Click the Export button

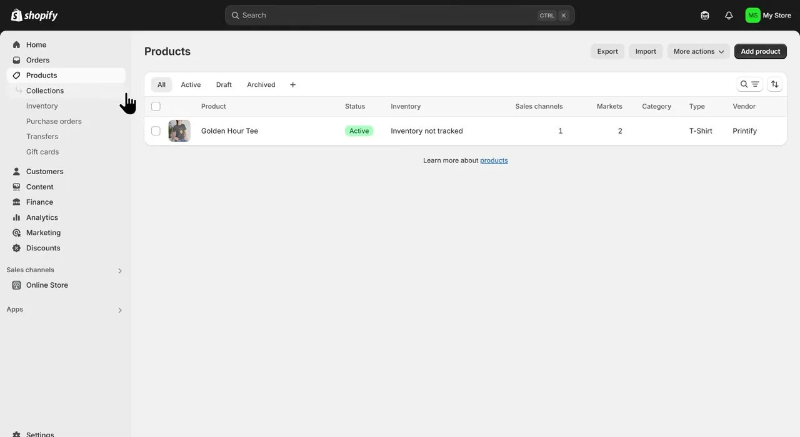[x=607, y=51]
